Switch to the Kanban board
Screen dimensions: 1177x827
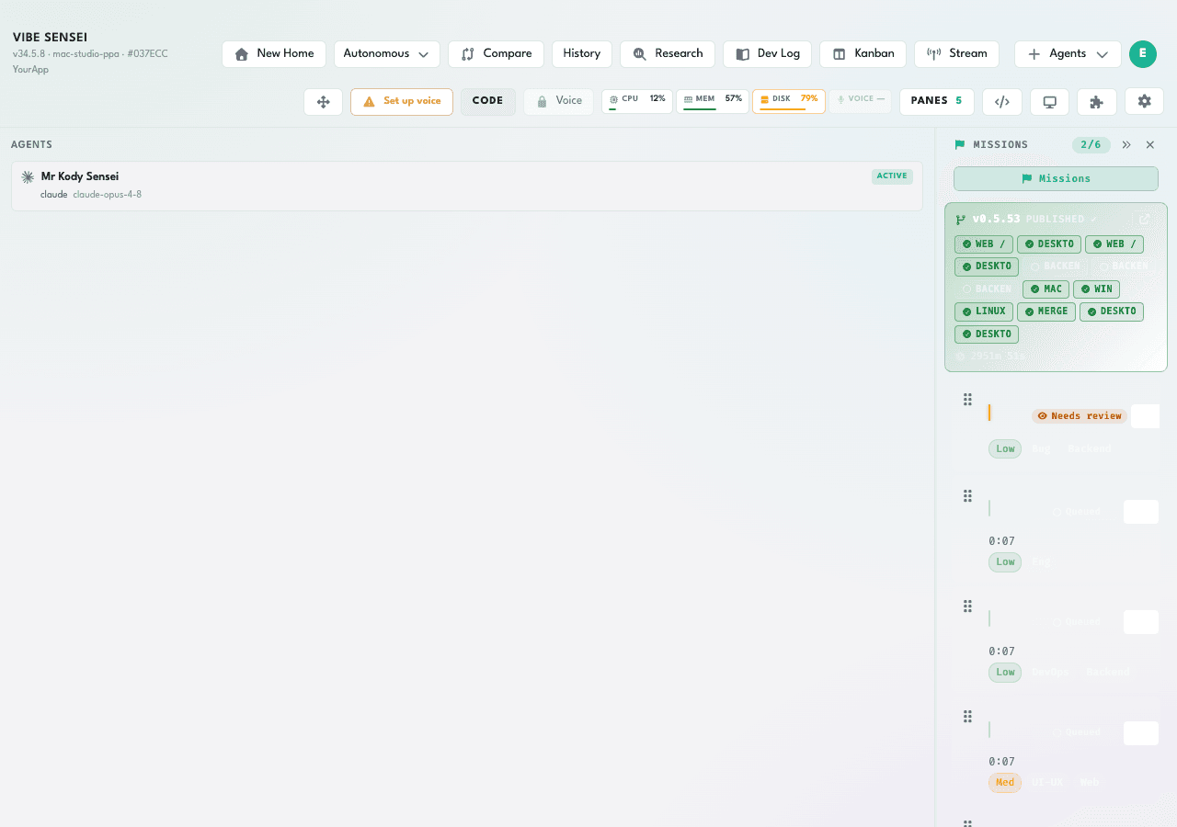coord(863,54)
